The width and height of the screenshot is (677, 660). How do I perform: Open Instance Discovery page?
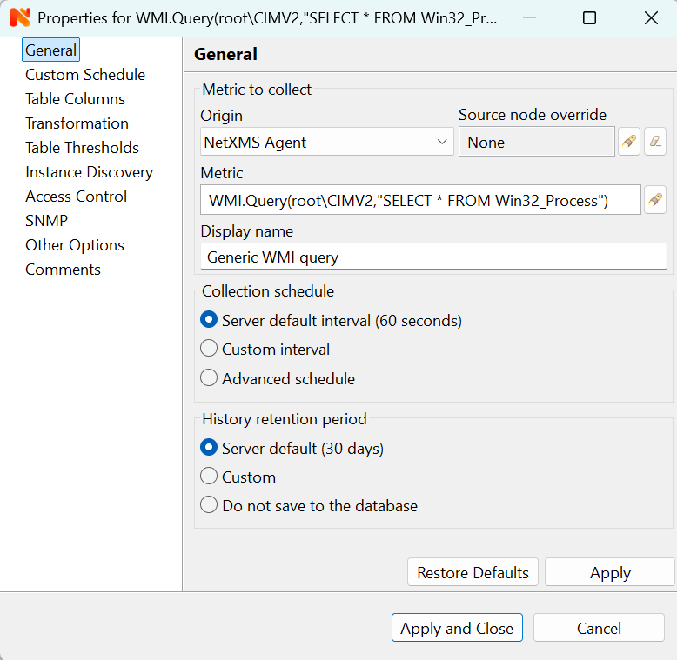point(89,172)
